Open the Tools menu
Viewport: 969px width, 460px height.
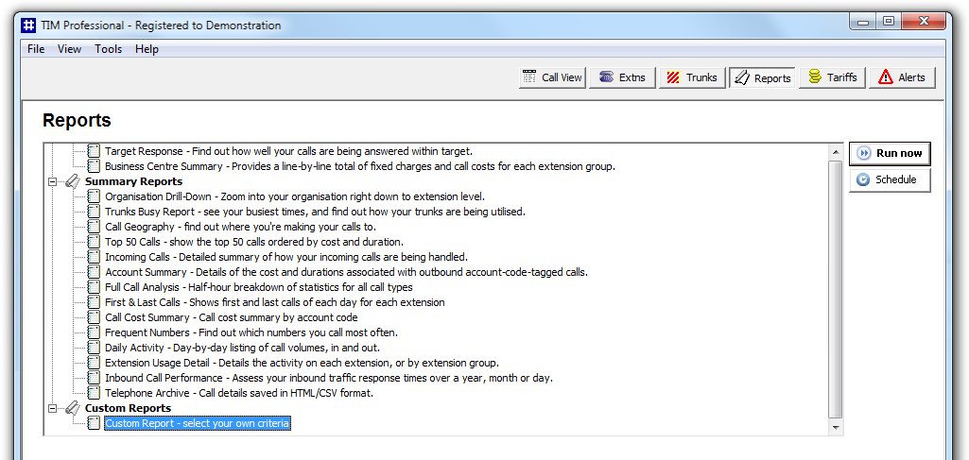coord(108,49)
